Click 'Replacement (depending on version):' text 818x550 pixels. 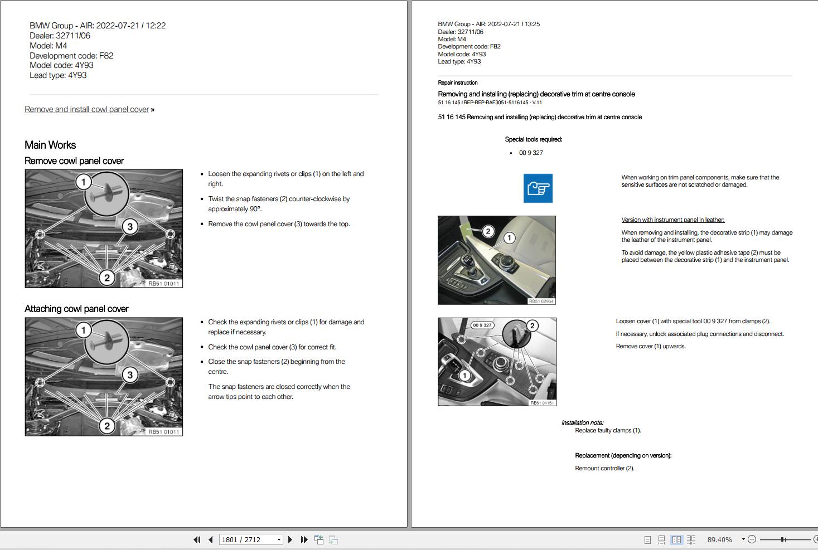pyautogui.click(x=623, y=455)
